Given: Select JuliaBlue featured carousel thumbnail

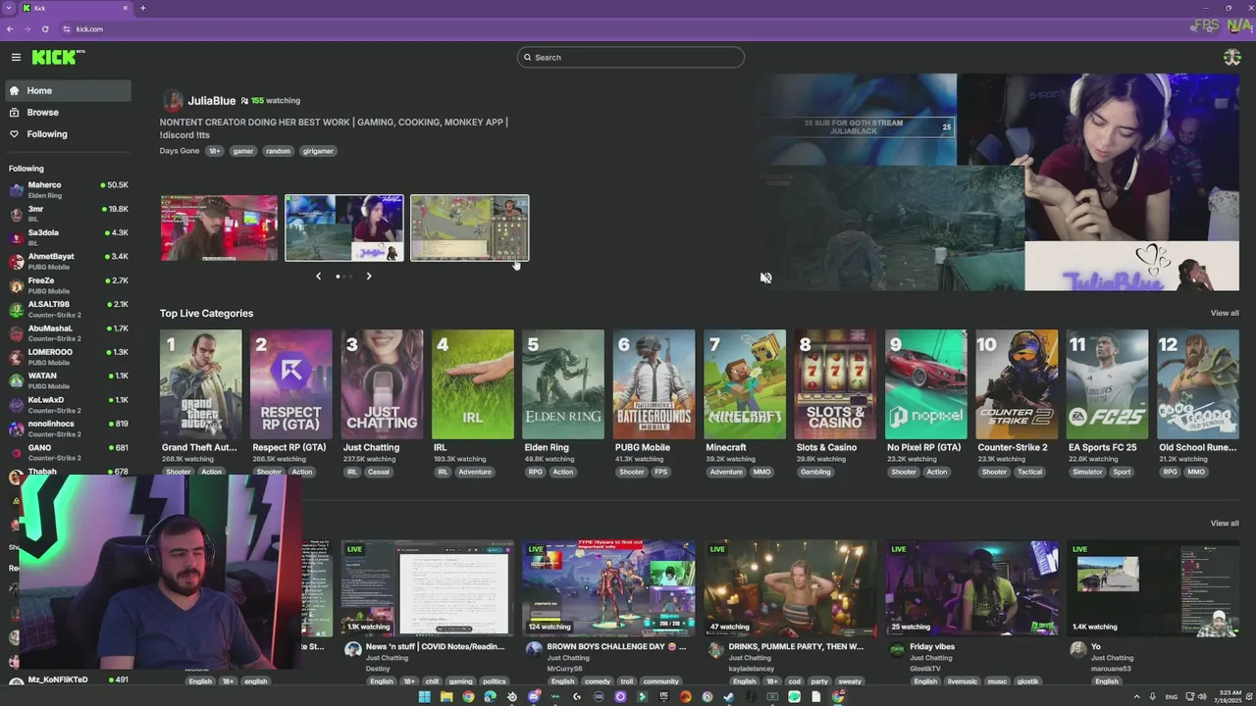Looking at the screenshot, I should pyautogui.click(x=344, y=227).
